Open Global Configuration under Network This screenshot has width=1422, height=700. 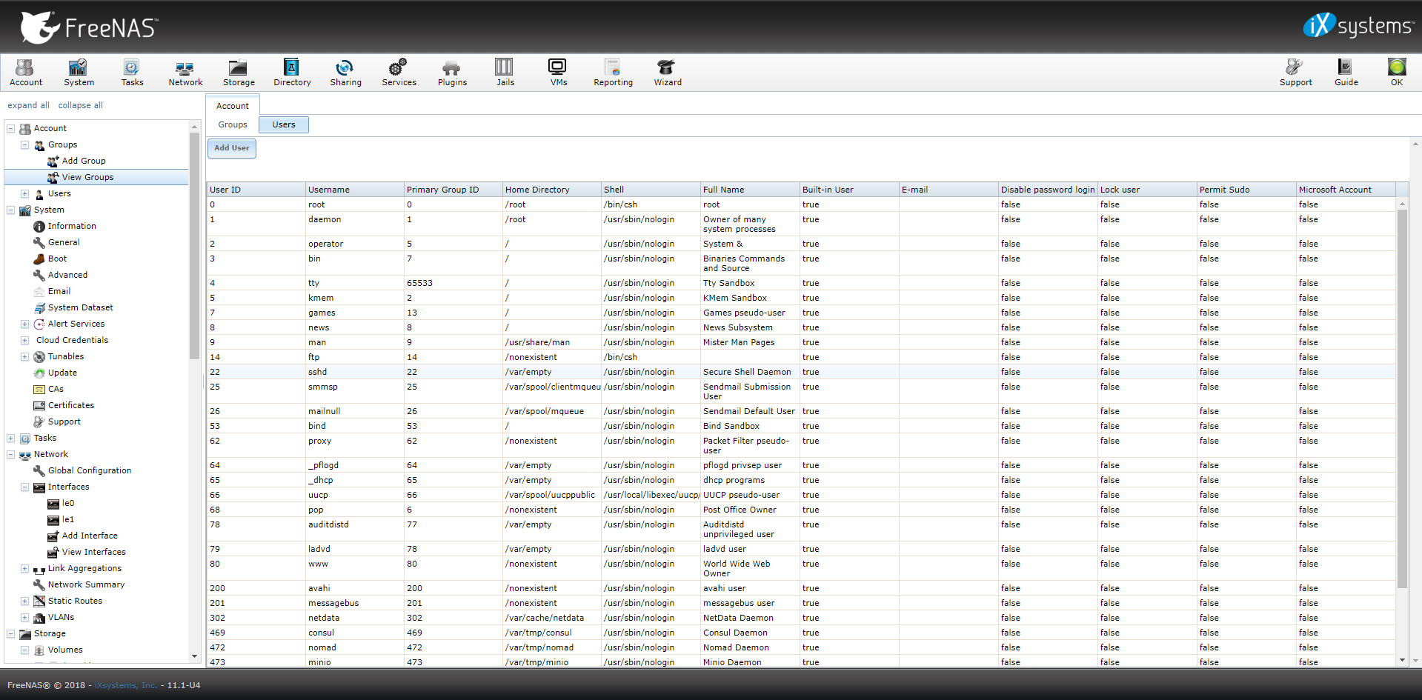pos(89,470)
